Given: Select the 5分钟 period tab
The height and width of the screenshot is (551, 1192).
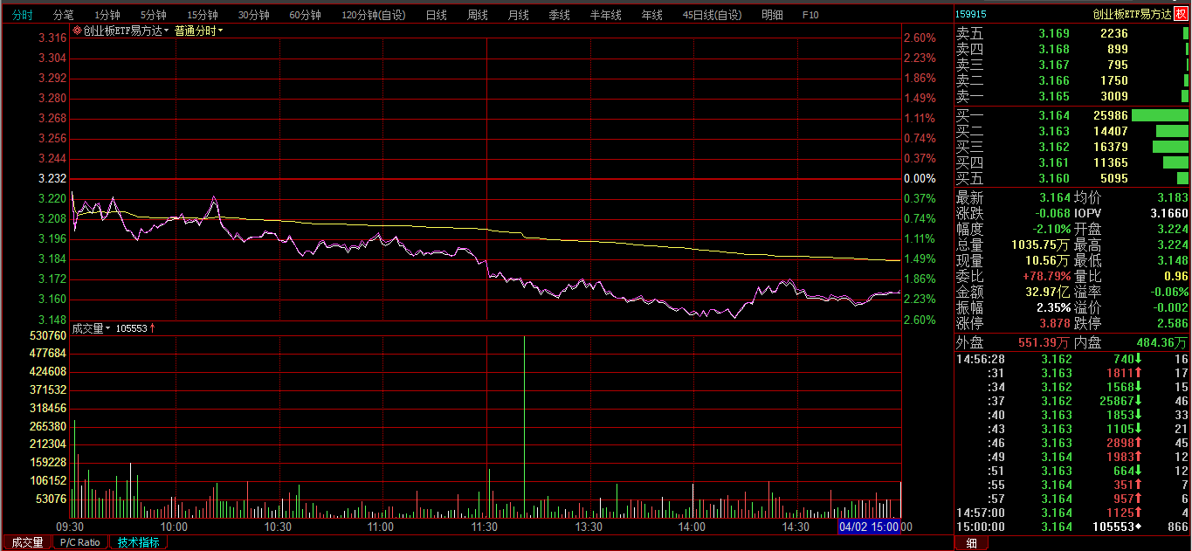Looking at the screenshot, I should (x=153, y=15).
